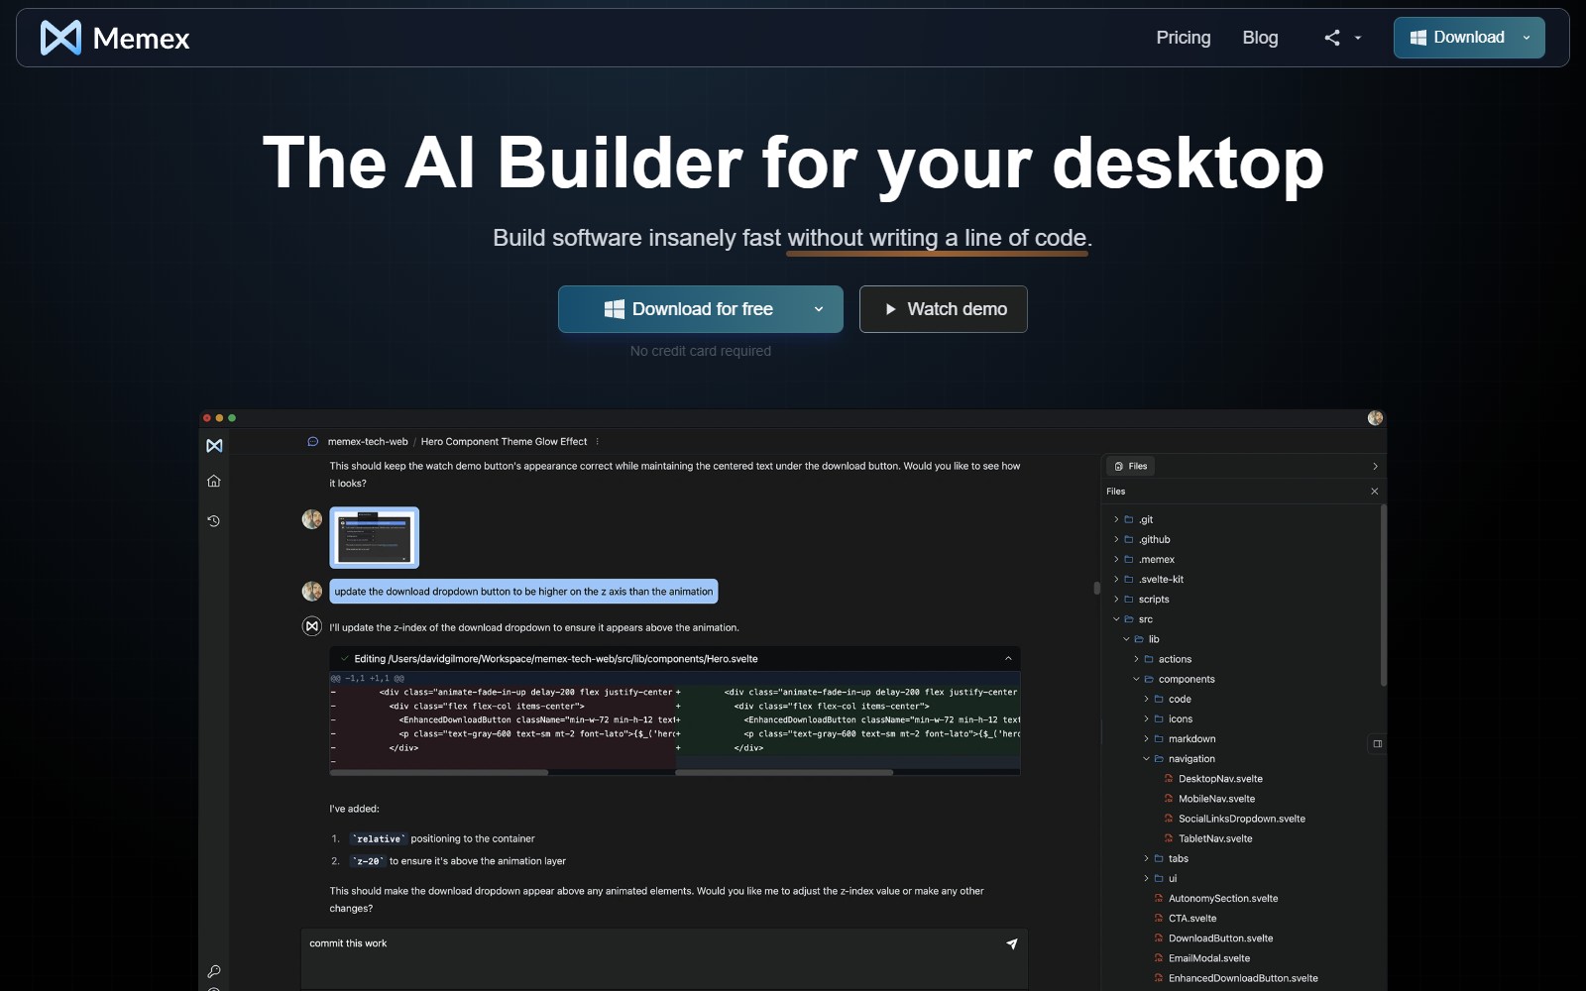Open SocialLinksDropdown.svelte file
Screen dimensions: 1586x991
tap(1241, 819)
